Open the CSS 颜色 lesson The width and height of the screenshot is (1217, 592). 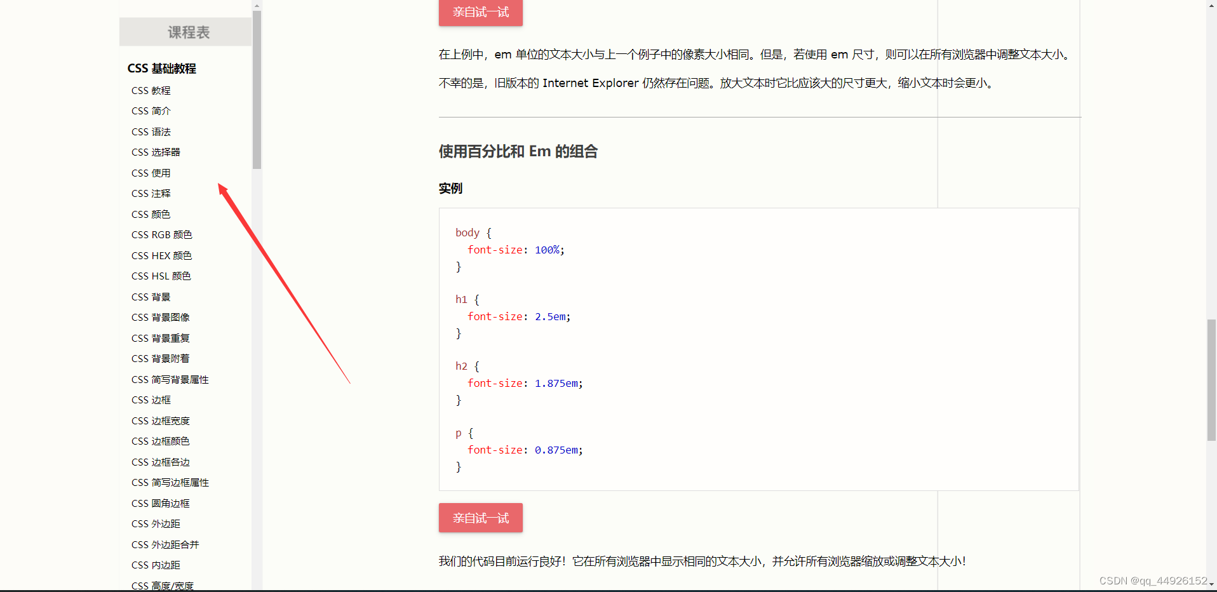pyautogui.click(x=151, y=214)
